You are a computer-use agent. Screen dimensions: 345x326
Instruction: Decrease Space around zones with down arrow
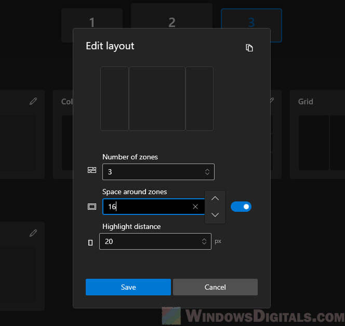[215, 215]
